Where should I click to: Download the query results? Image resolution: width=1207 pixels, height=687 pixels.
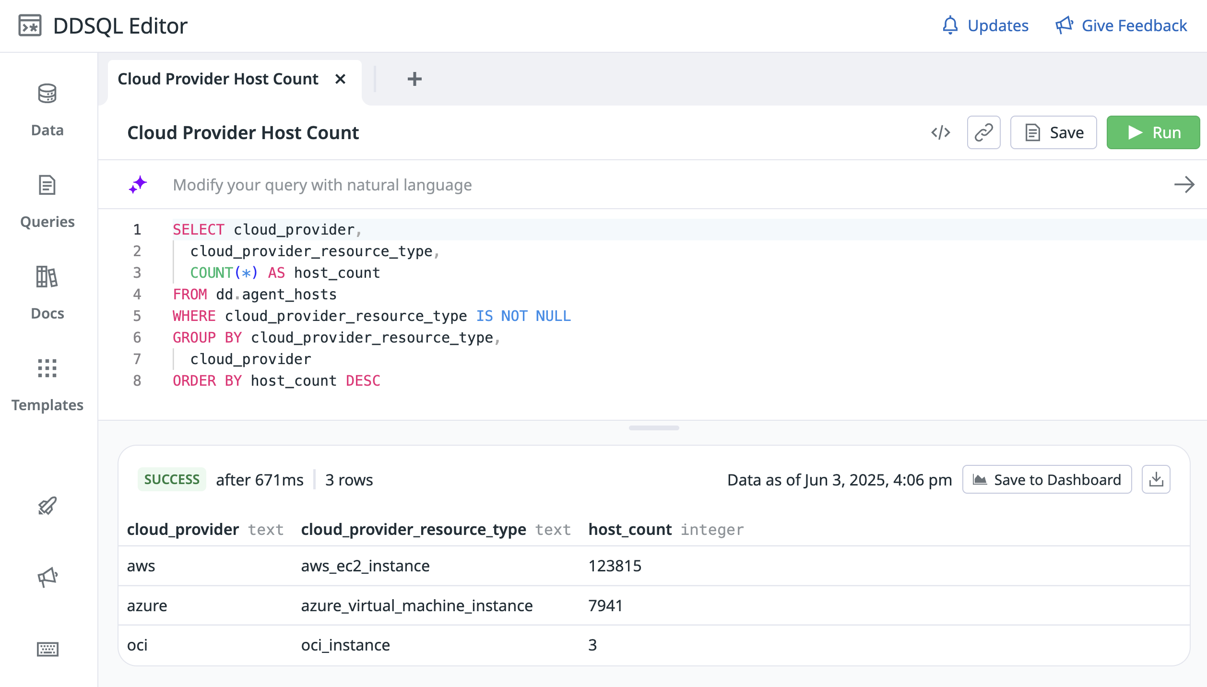[1156, 480]
